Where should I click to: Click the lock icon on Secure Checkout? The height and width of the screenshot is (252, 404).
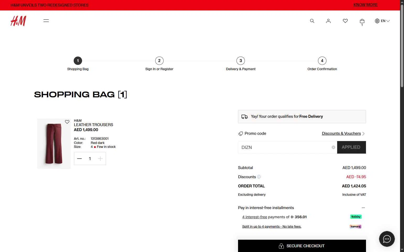281,246
